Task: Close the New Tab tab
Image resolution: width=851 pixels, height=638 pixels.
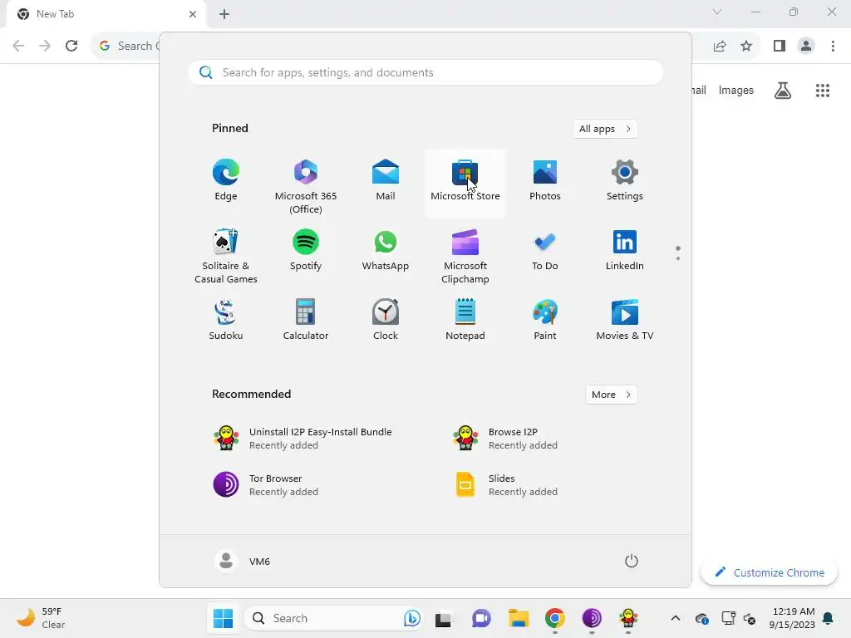Action: tap(193, 14)
